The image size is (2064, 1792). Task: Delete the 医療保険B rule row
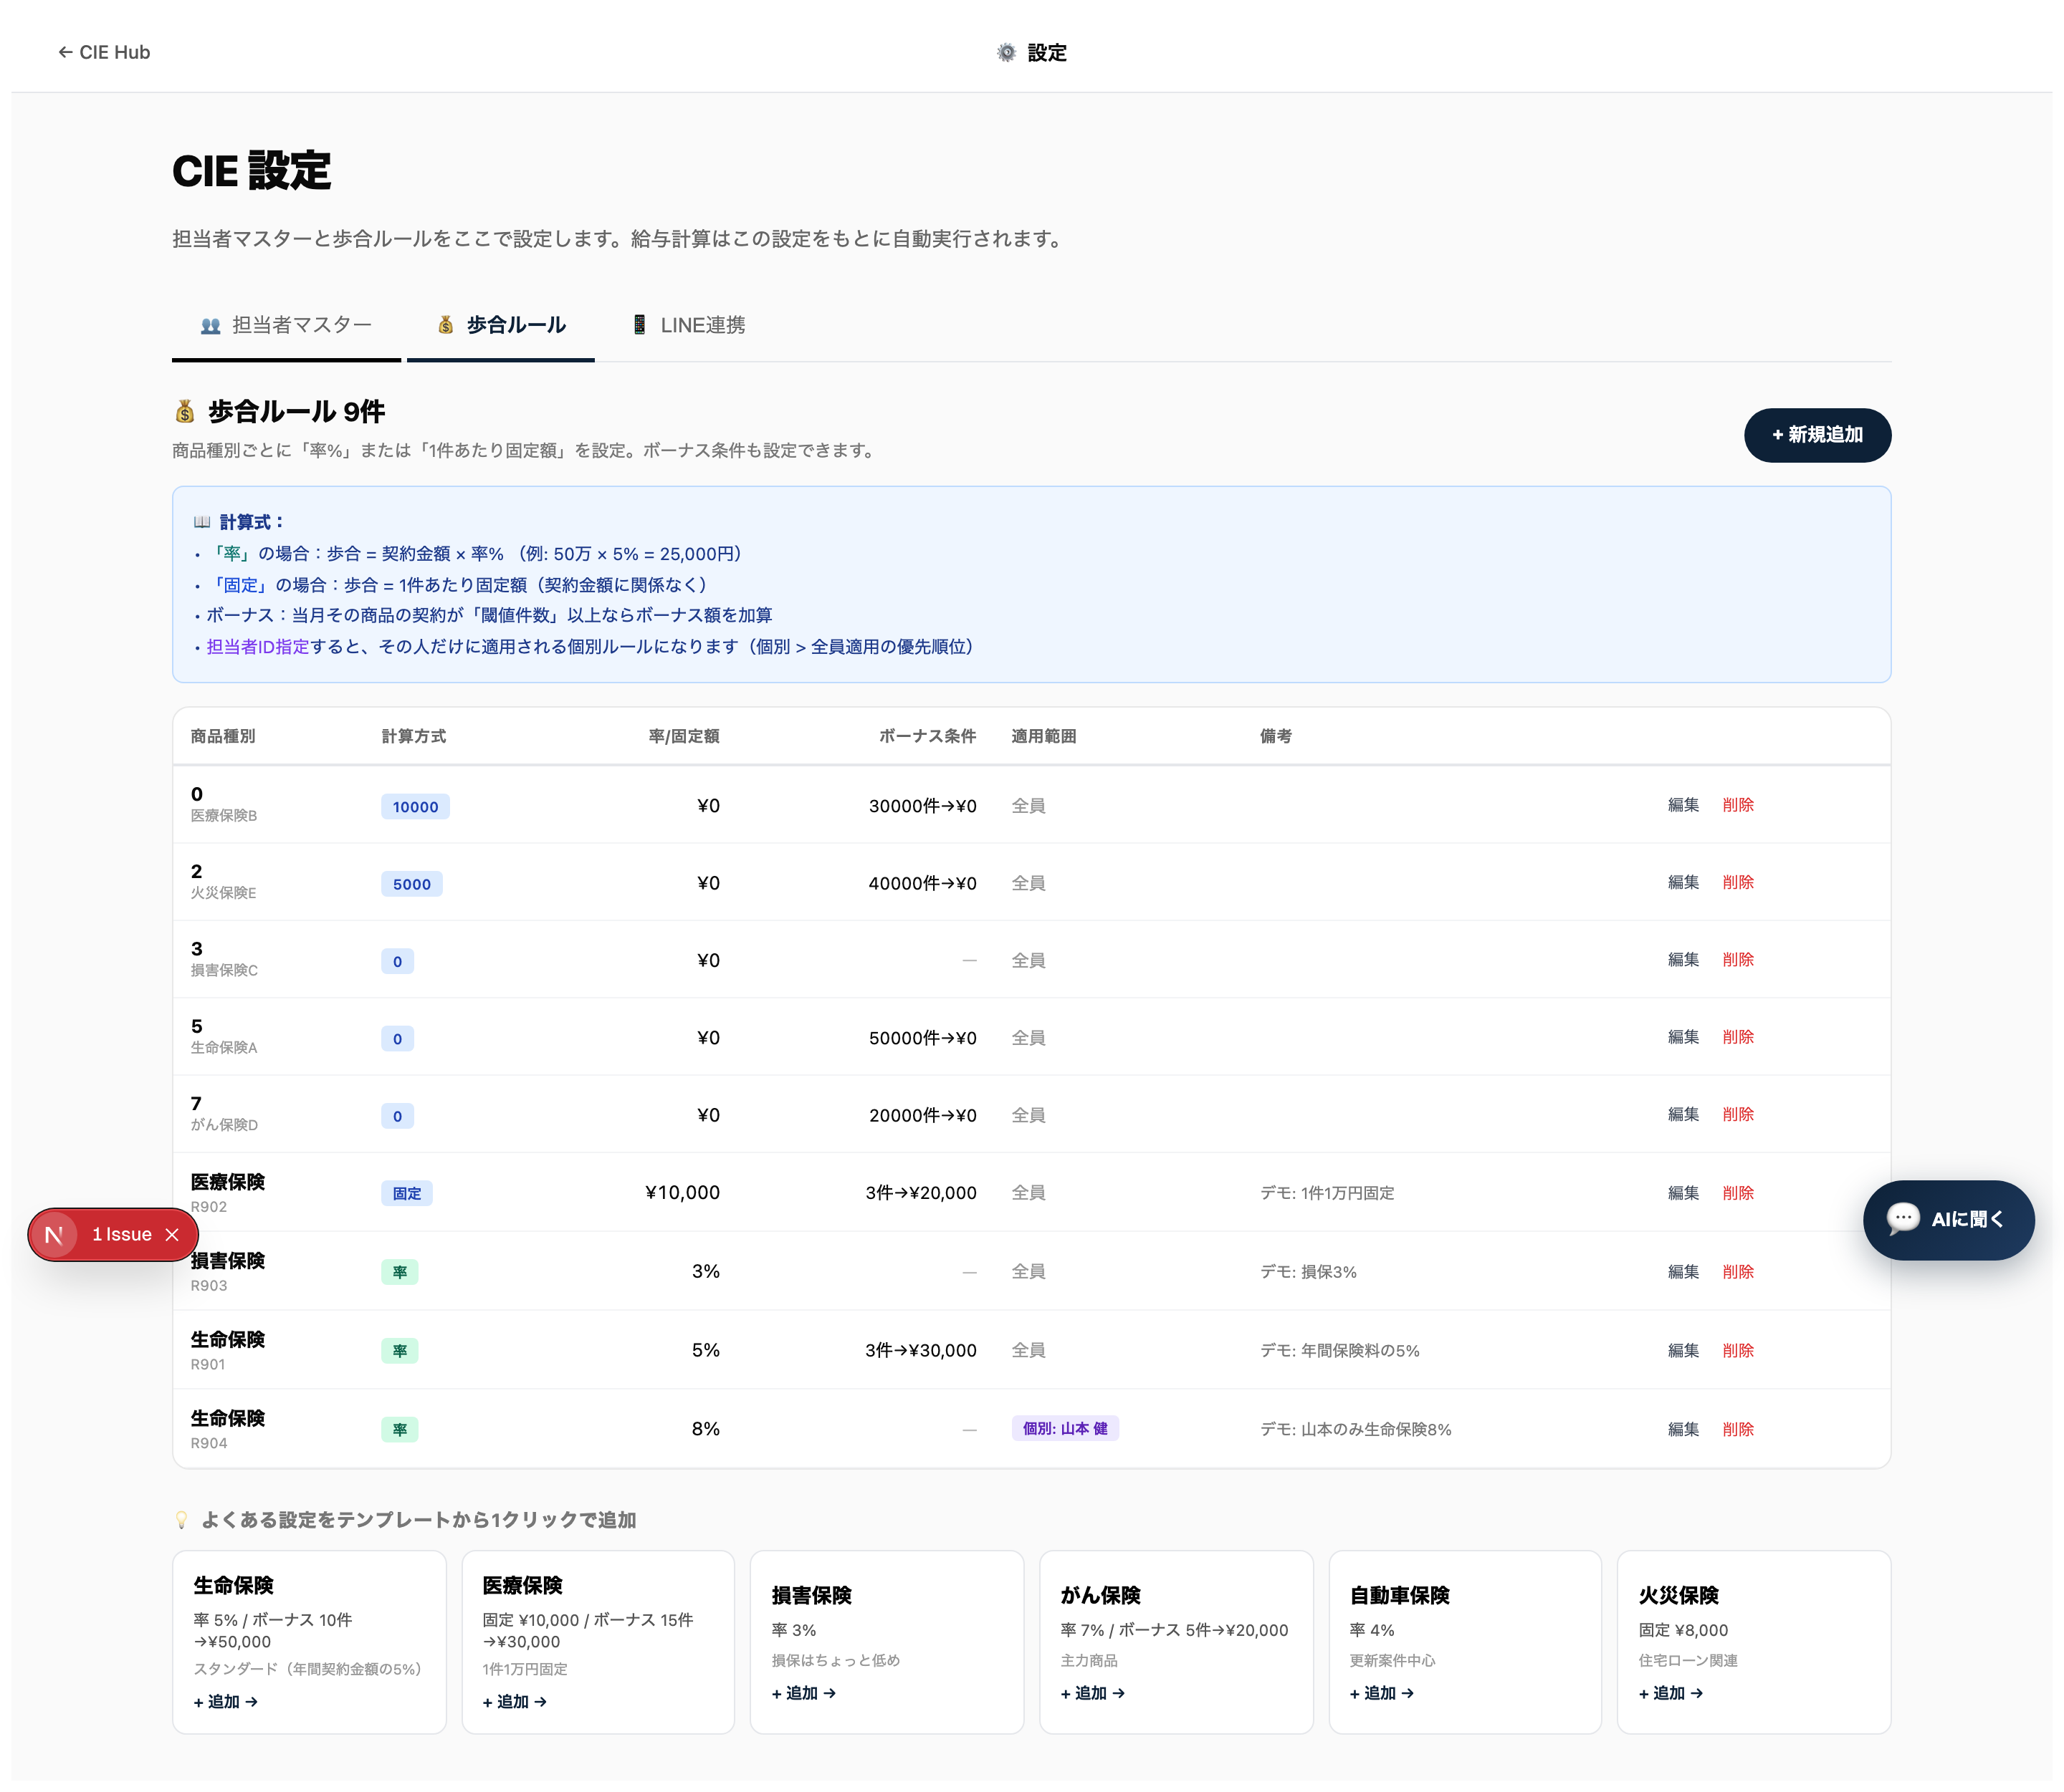click(x=1738, y=805)
